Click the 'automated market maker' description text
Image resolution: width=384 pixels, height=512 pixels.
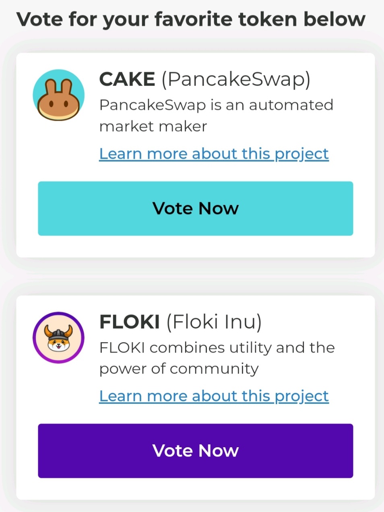(216, 116)
